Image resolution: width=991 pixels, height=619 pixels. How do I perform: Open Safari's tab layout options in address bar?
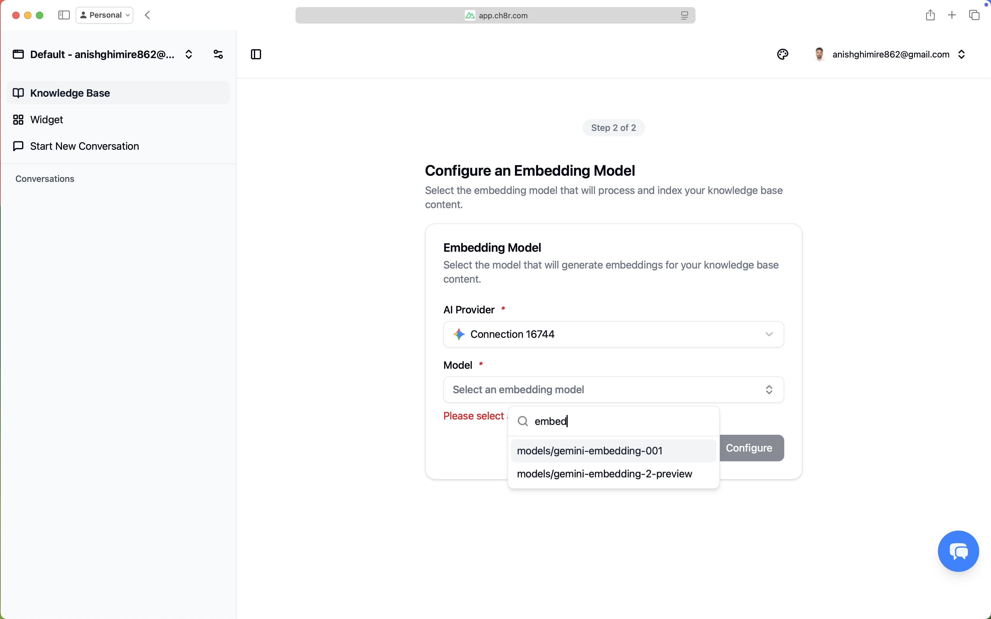[684, 15]
